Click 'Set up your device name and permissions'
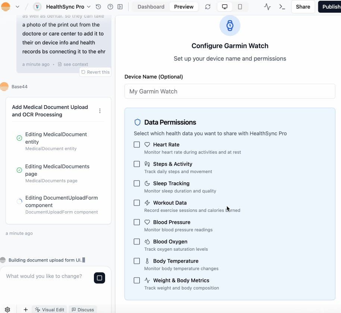The width and height of the screenshot is (341, 313). click(230, 59)
